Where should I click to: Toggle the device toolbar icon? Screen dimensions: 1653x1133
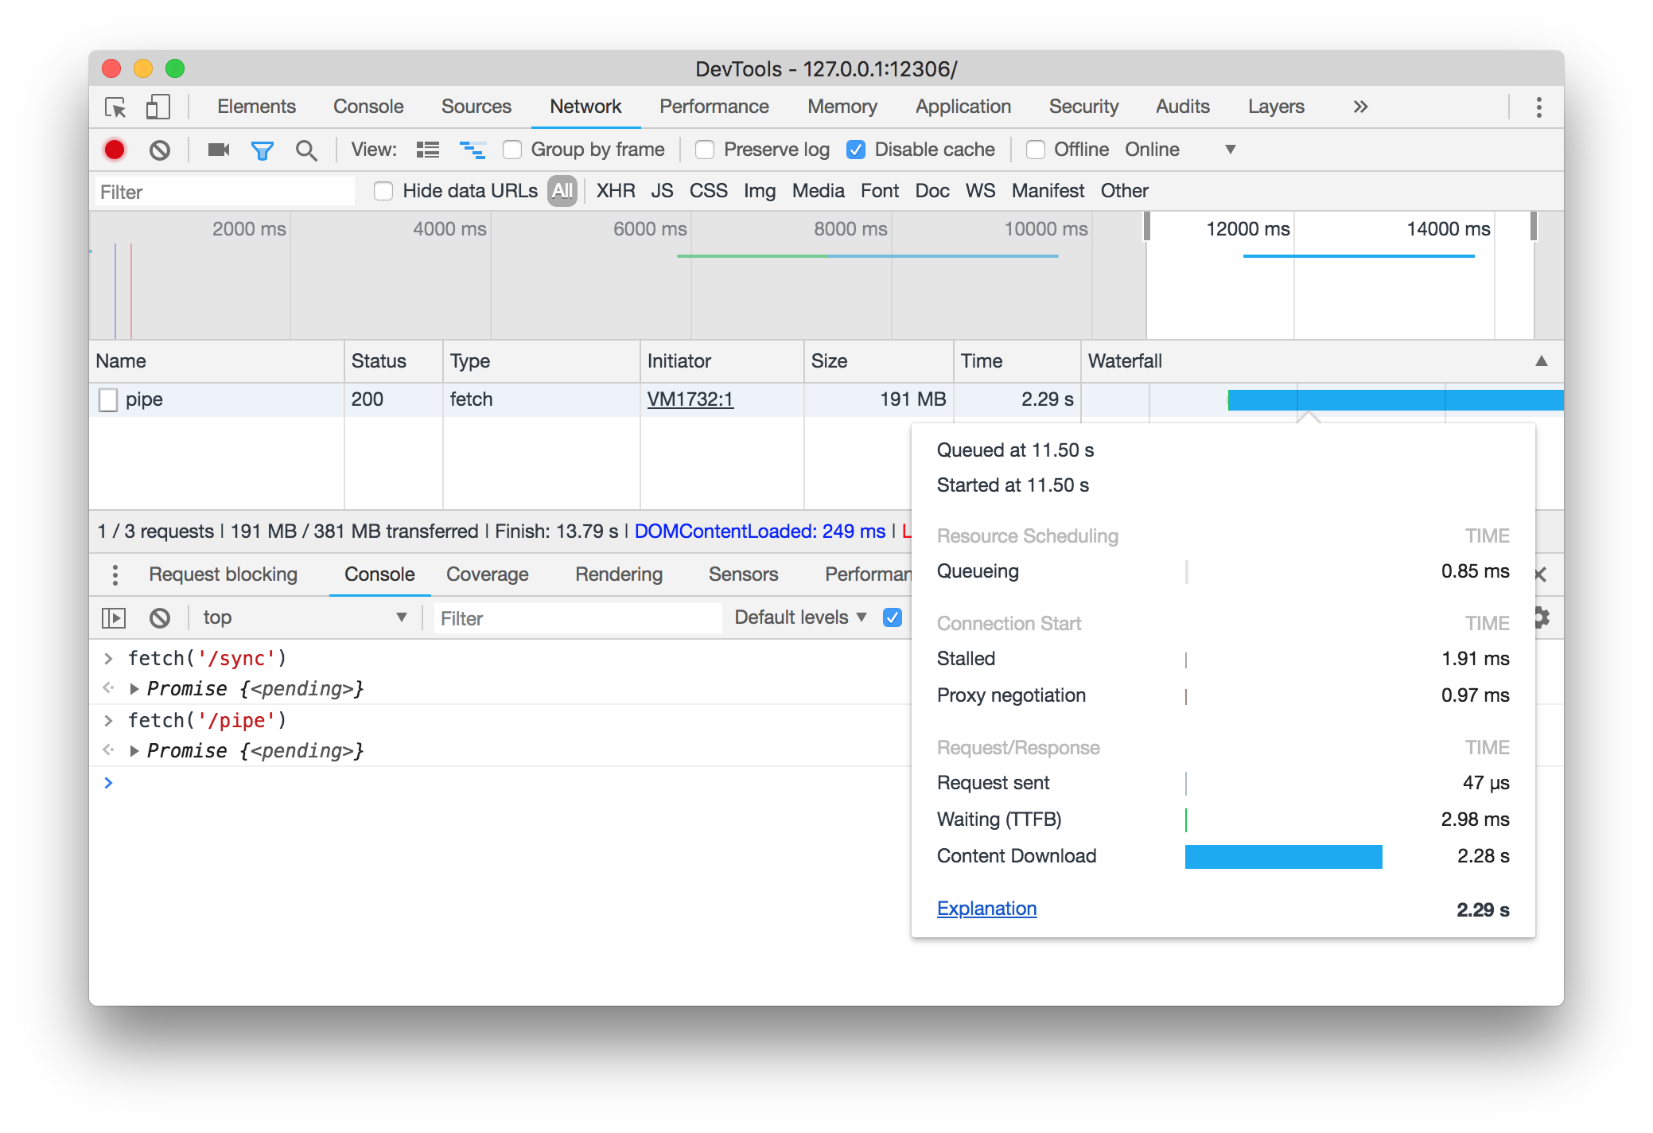(x=158, y=107)
